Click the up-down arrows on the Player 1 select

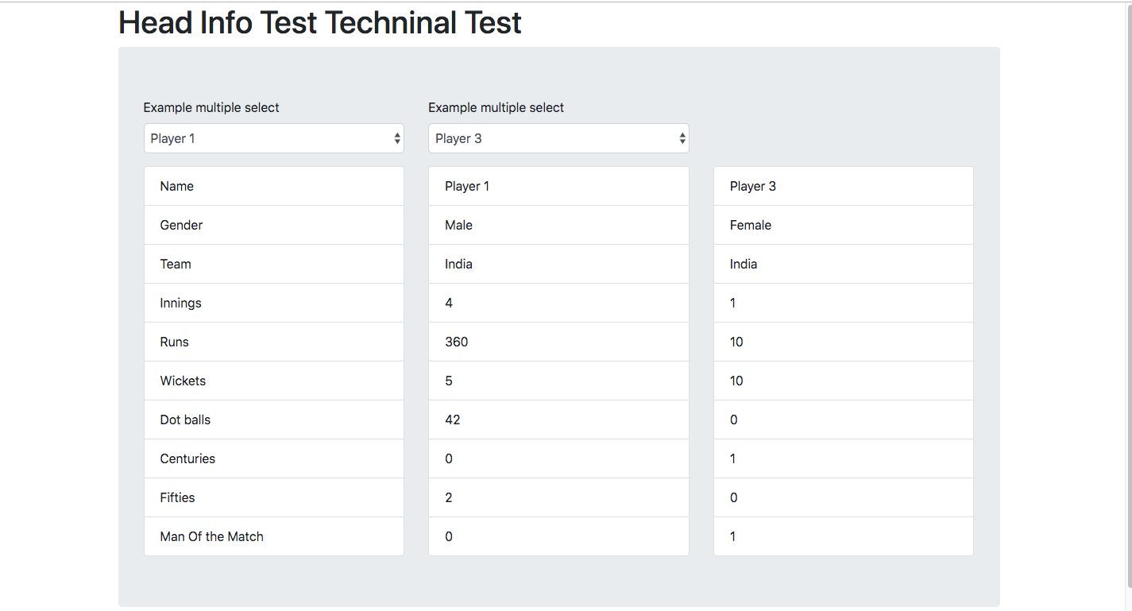coord(397,138)
